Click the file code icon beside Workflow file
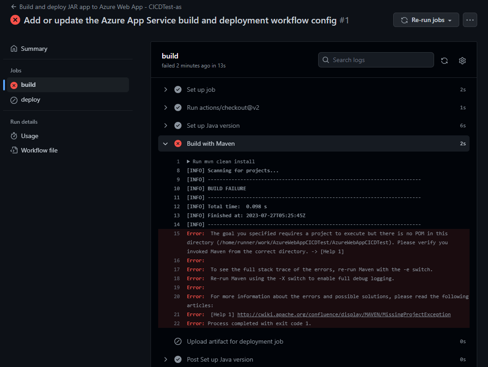 click(x=13, y=150)
